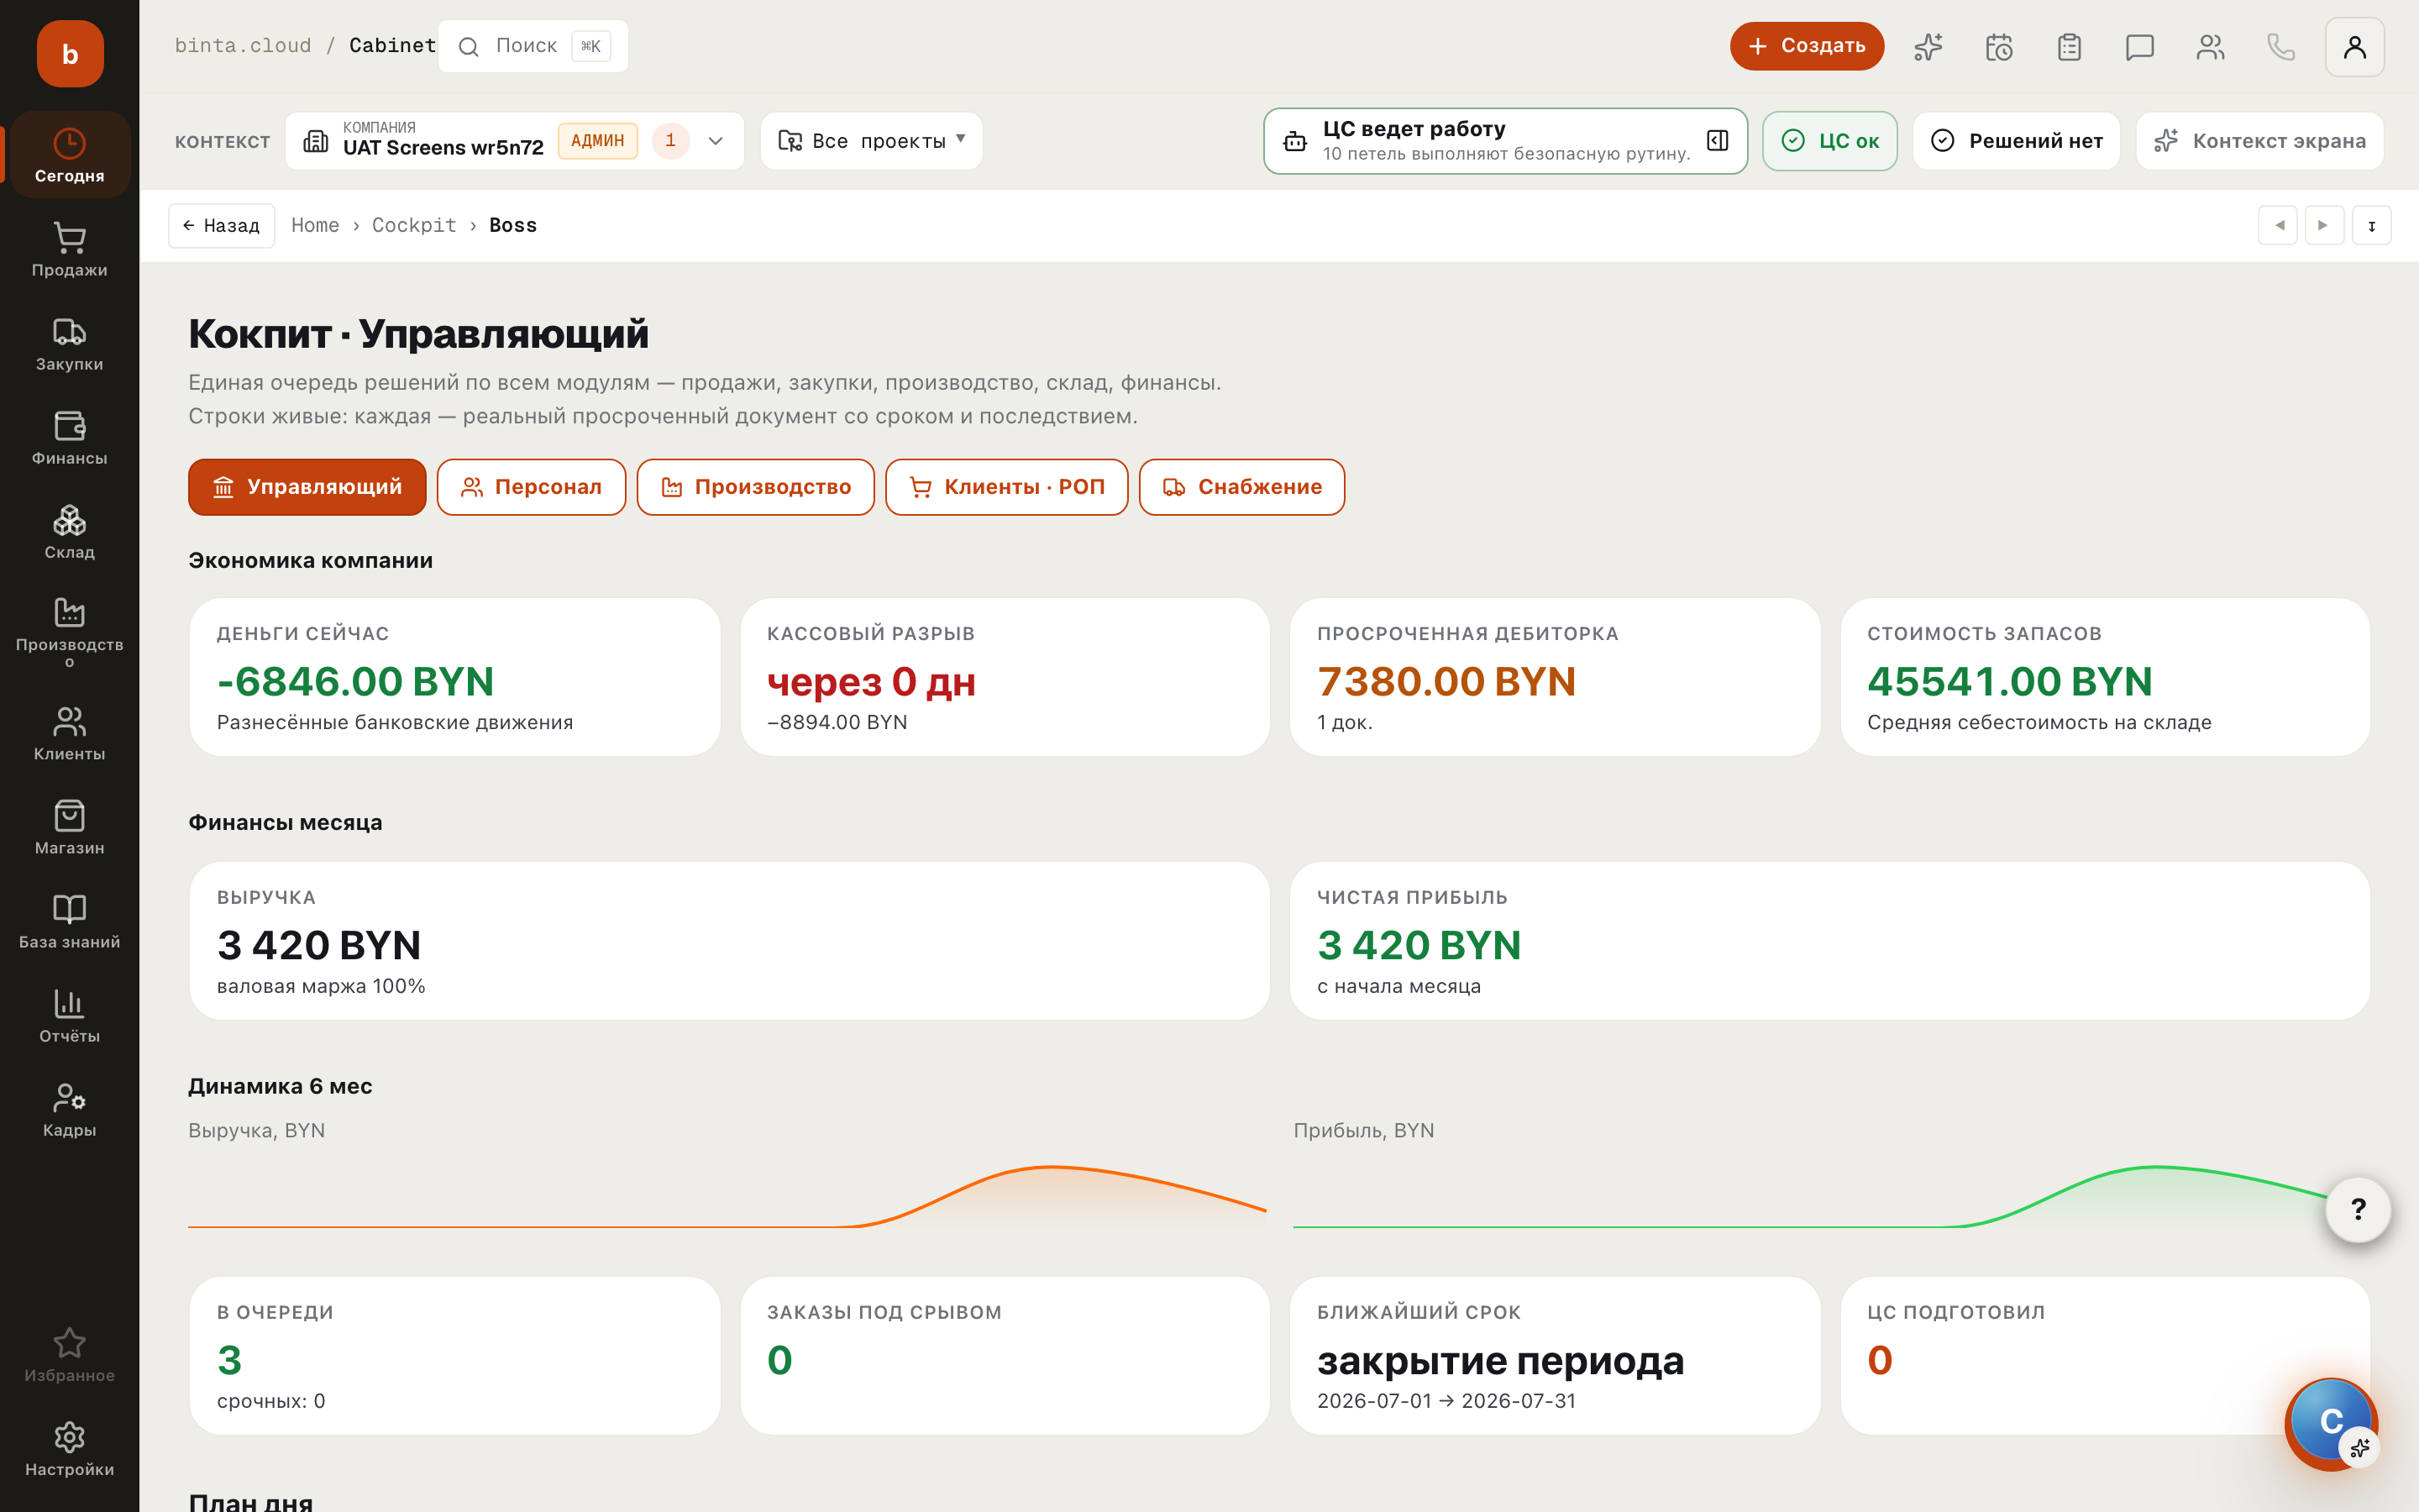This screenshot has height=1512, width=2419.
Task: Open the ЦС подготовил card
Action: point(2105,1356)
